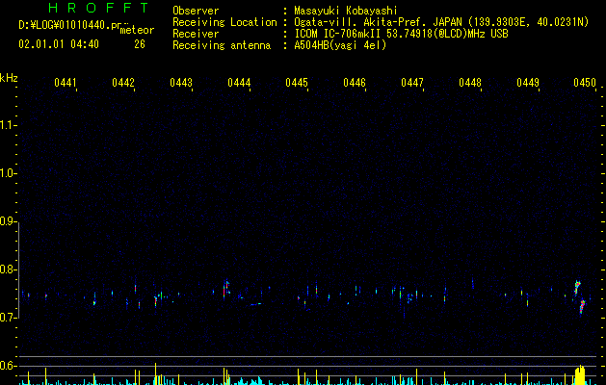Screen dimensions: 606x385
Task: Click the 0.9 kHz frequency label
Action: point(8,221)
